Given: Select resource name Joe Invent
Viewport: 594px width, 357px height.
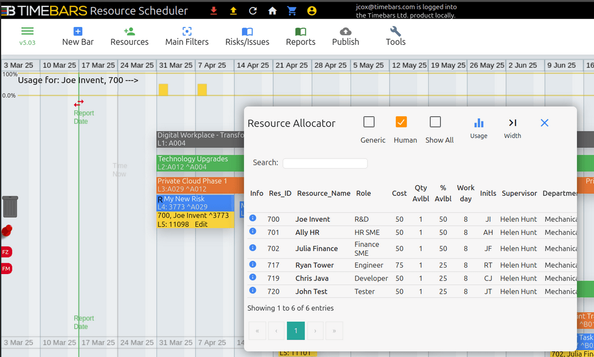Looking at the screenshot, I should 312,219.
